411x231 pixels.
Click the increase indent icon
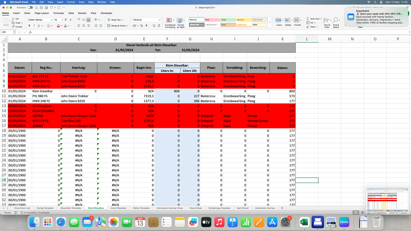101,25
